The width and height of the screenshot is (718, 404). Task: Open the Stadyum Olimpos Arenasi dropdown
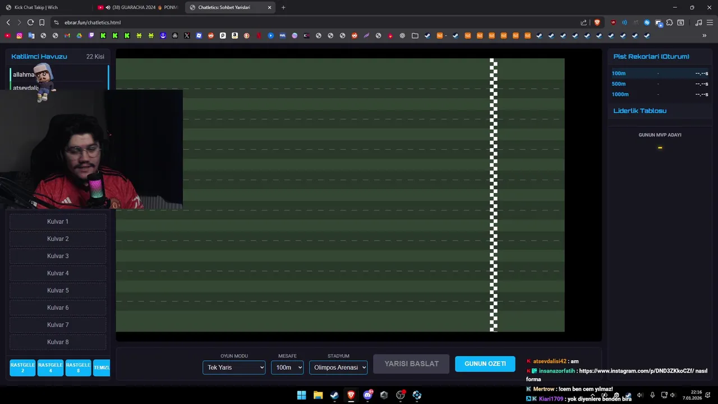(x=338, y=368)
